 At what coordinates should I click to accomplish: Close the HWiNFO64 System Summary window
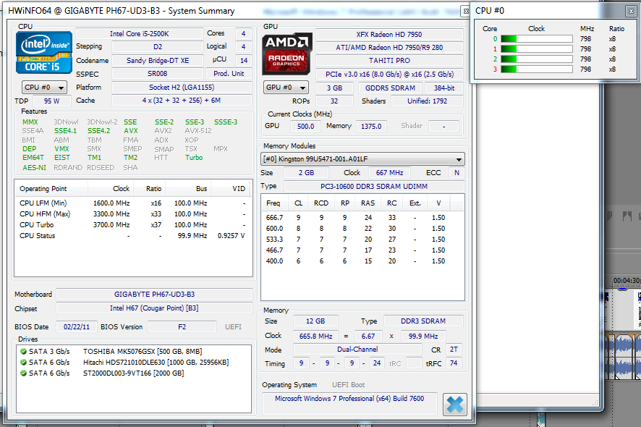pyautogui.click(x=465, y=12)
